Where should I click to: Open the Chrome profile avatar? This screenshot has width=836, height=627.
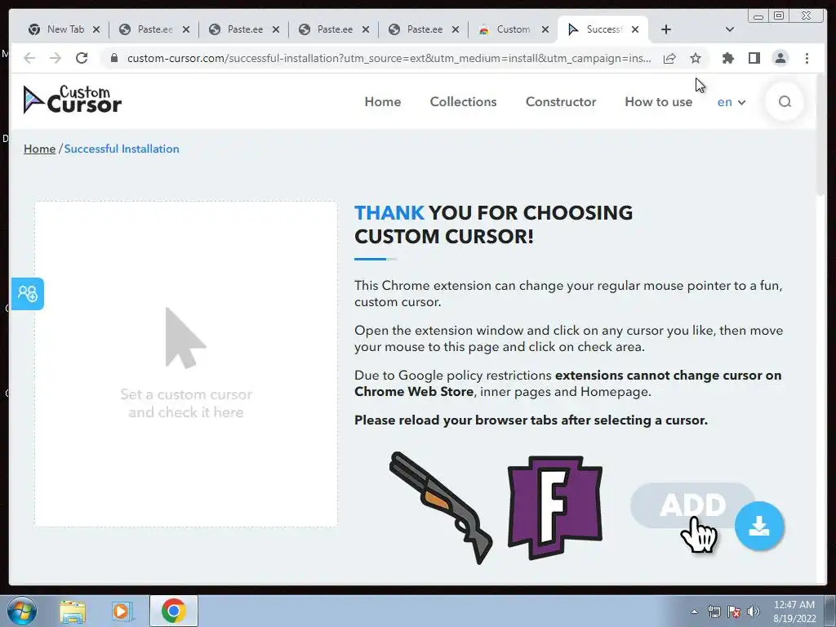click(780, 58)
